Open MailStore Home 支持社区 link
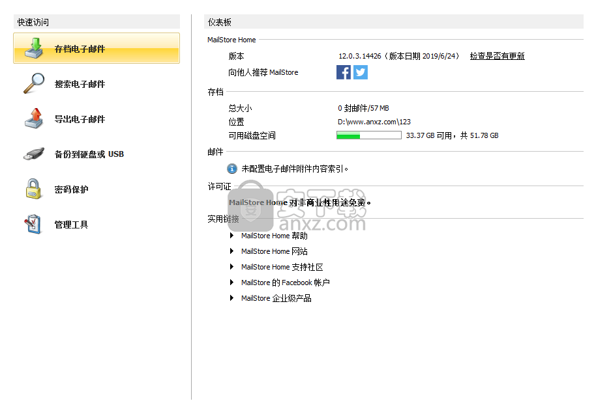Image resolution: width=596 pixels, height=414 pixels. 282,267
